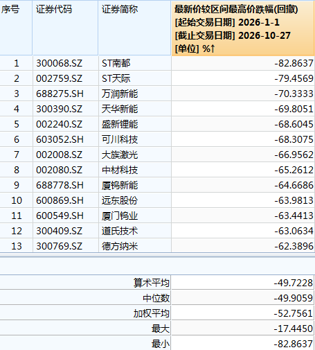Select median value -49.9059
This screenshot has width=315, height=350.
coord(294,298)
